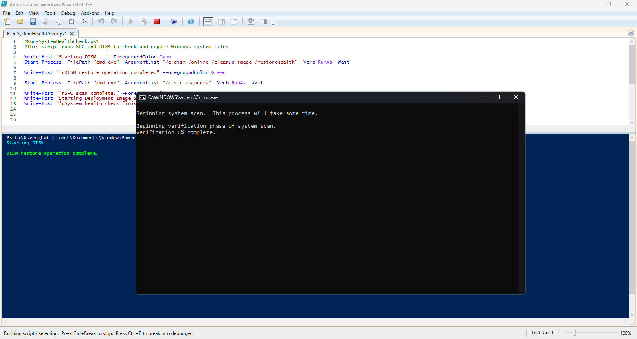Toggle Show Script Pane Right layout
This screenshot has height=339, width=637.
221,21
